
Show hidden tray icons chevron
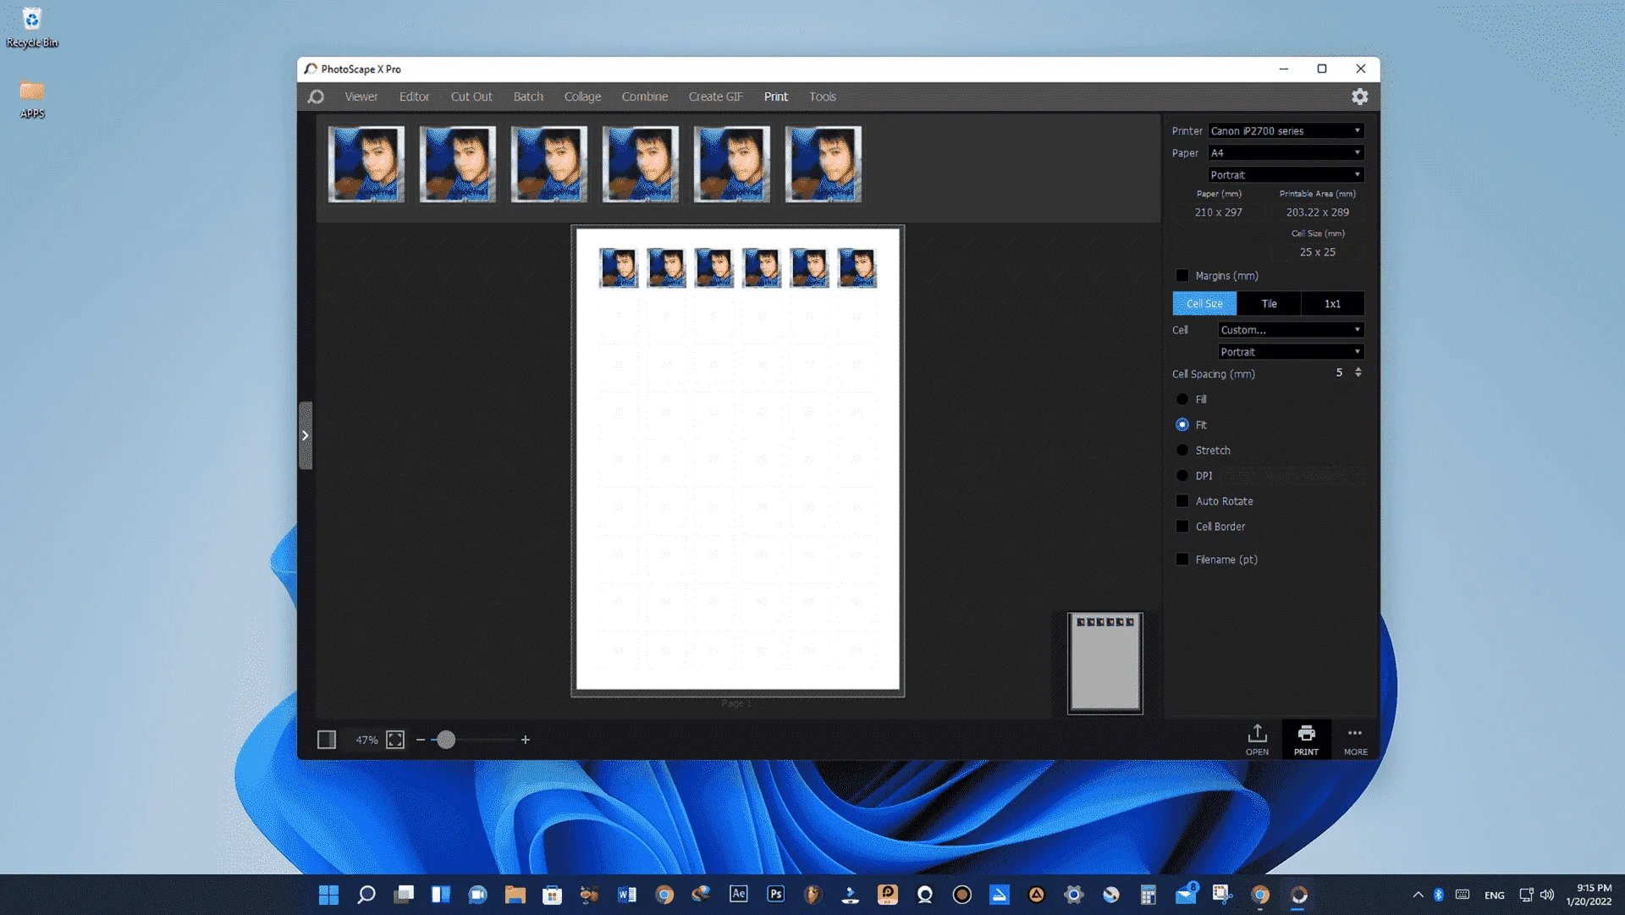[1418, 895]
